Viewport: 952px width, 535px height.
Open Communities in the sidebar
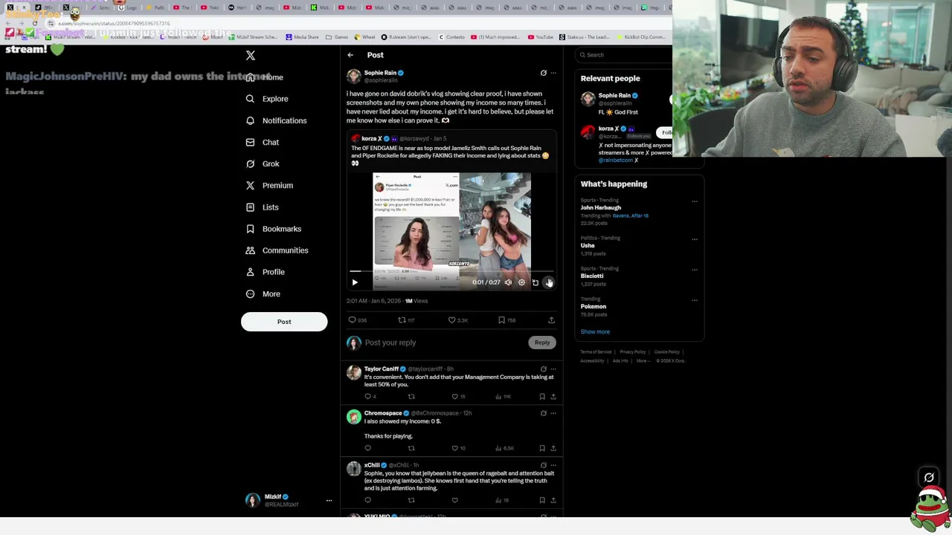click(277, 250)
